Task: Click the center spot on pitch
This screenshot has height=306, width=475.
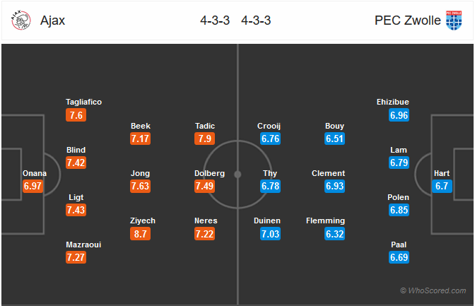Action: (237, 175)
